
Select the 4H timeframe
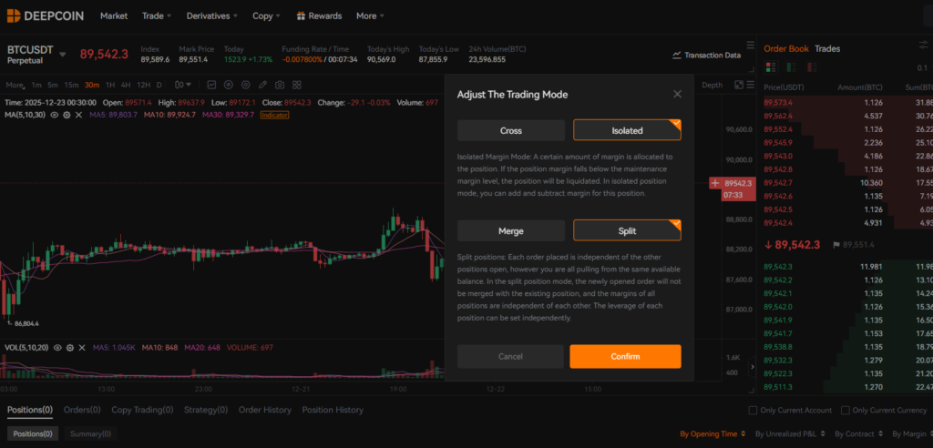tap(126, 85)
